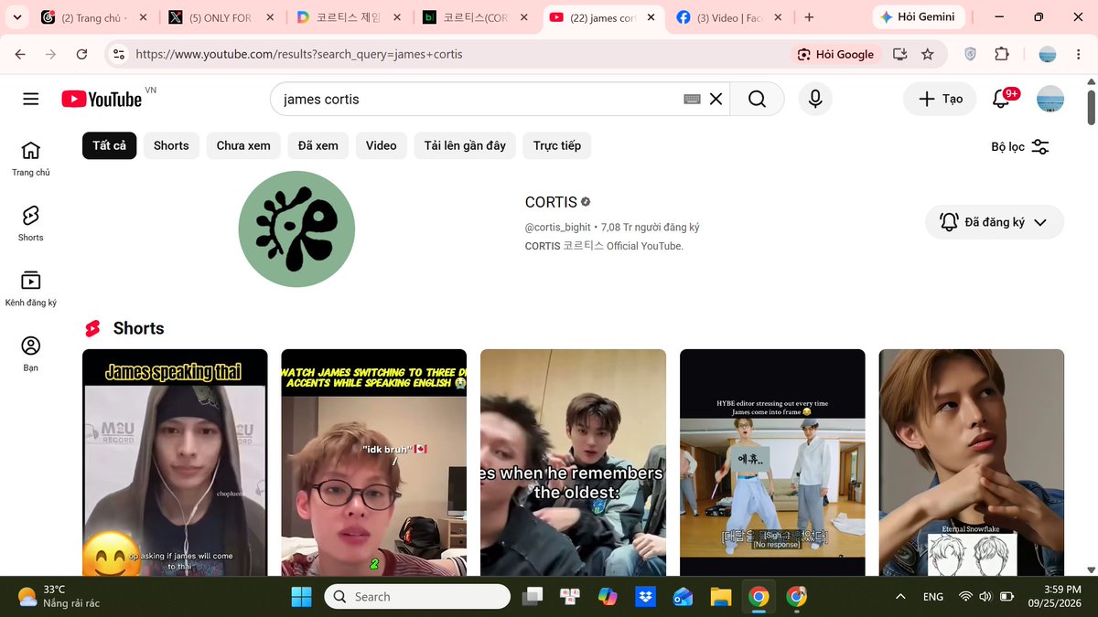Open the James speaking thai short
Image resolution: width=1098 pixels, height=617 pixels.
pyautogui.click(x=175, y=463)
